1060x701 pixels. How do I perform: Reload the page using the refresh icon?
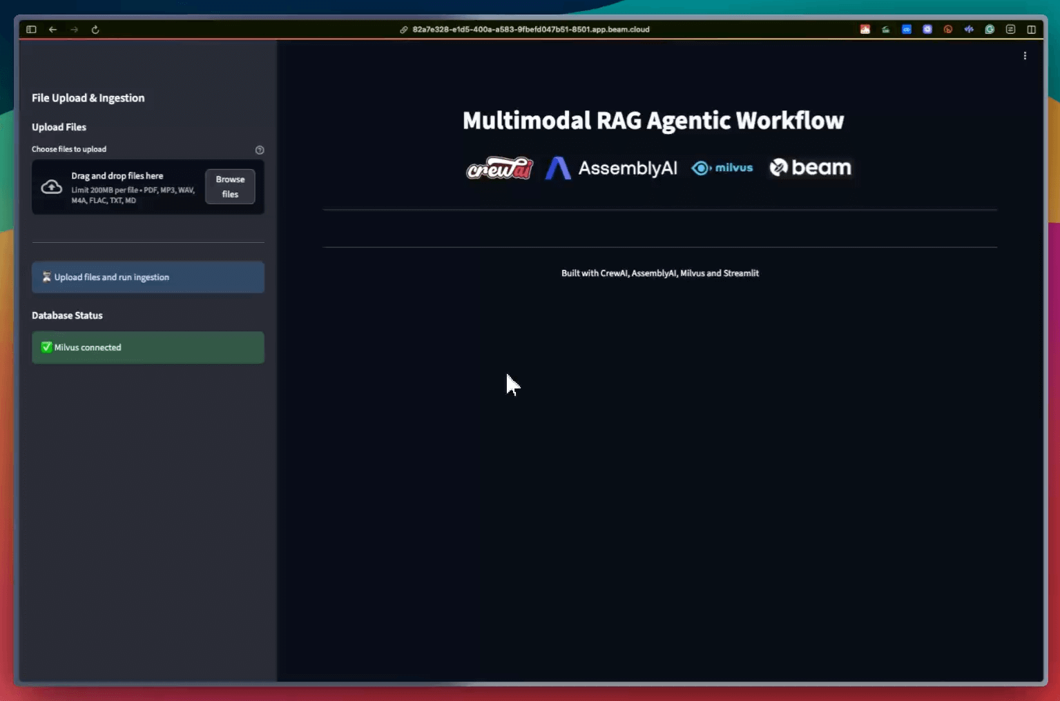(95, 30)
